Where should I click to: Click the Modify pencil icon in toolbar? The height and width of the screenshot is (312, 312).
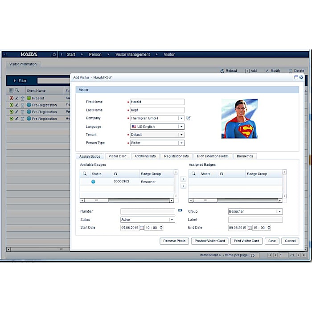click(267, 71)
